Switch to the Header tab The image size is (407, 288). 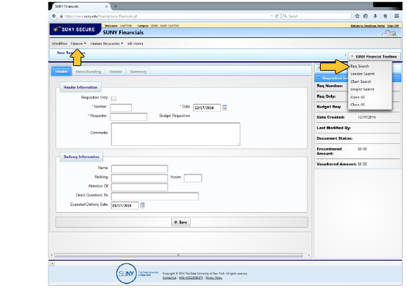pos(61,72)
